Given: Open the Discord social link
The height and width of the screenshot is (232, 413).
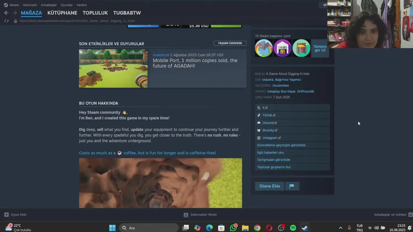Looking at the screenshot, I should [x=292, y=123].
